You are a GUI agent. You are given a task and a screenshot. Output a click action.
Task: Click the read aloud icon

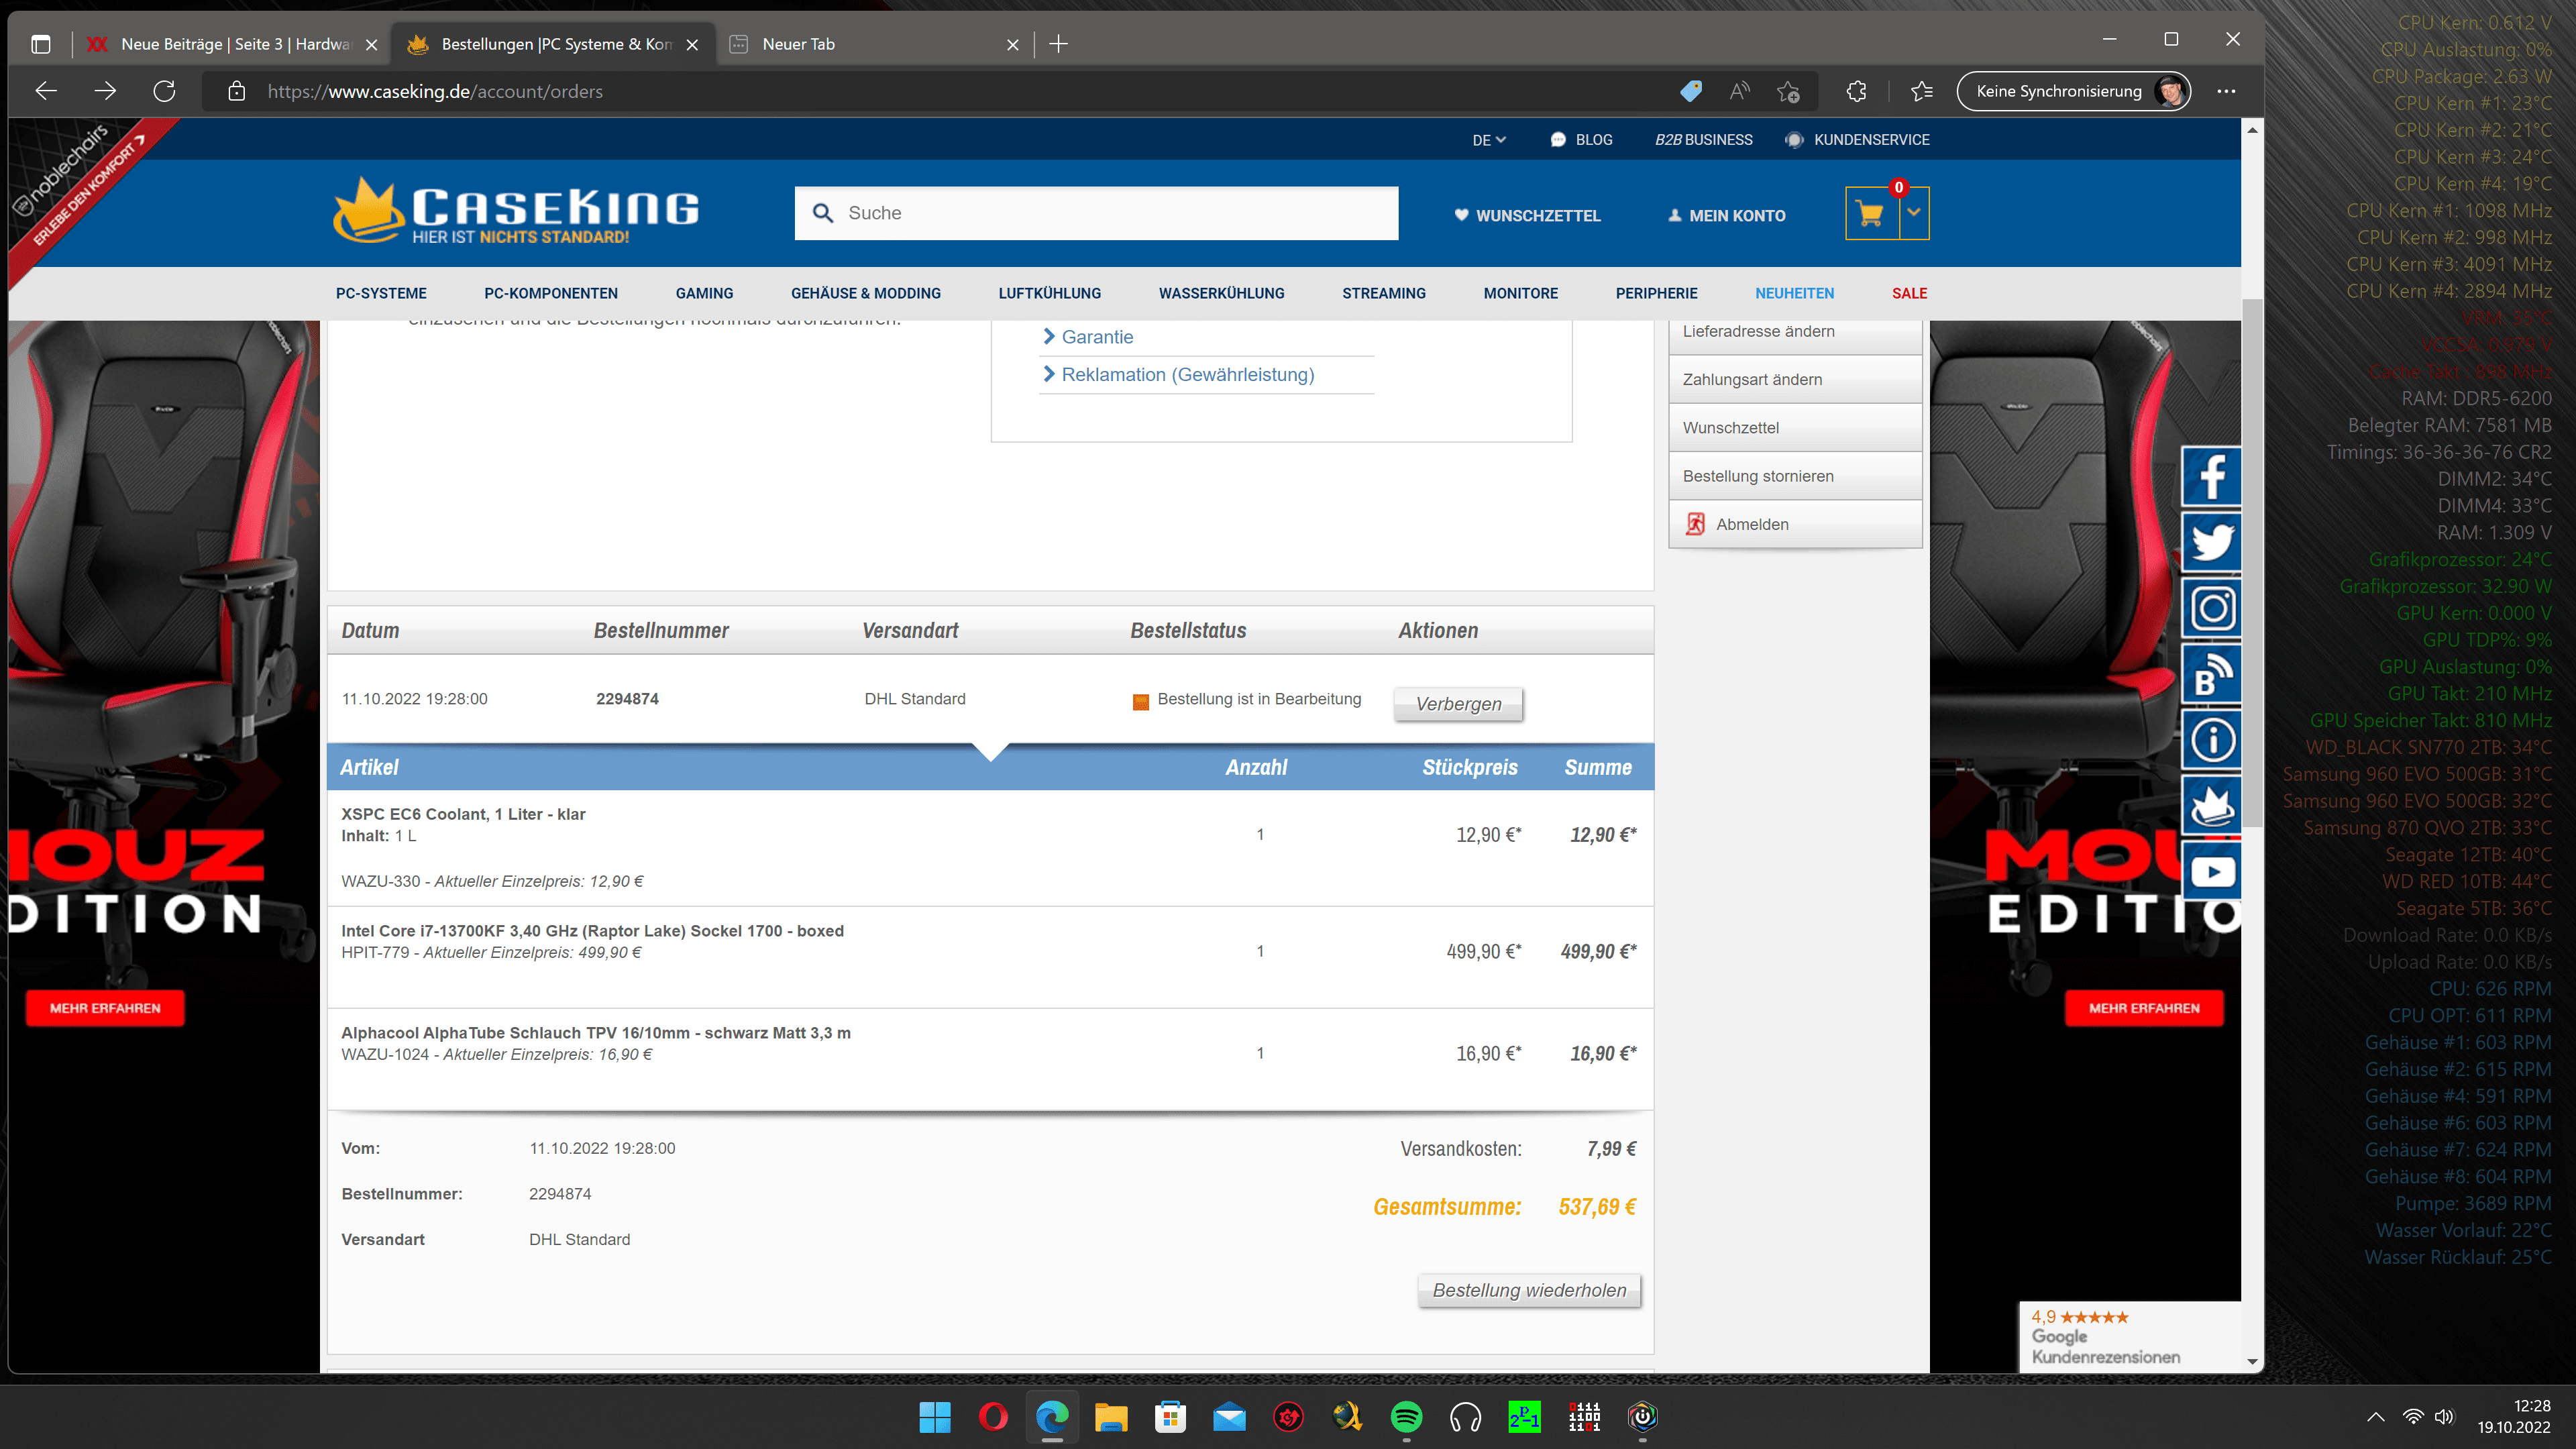point(1740,91)
